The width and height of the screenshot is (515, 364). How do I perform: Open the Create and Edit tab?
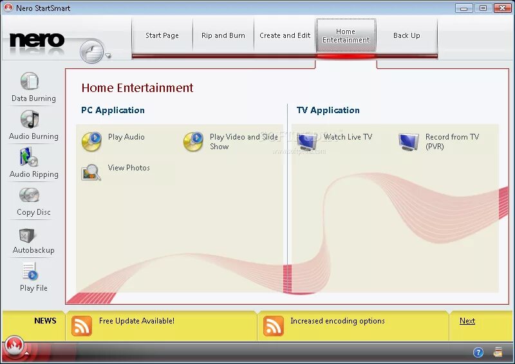[x=285, y=35]
